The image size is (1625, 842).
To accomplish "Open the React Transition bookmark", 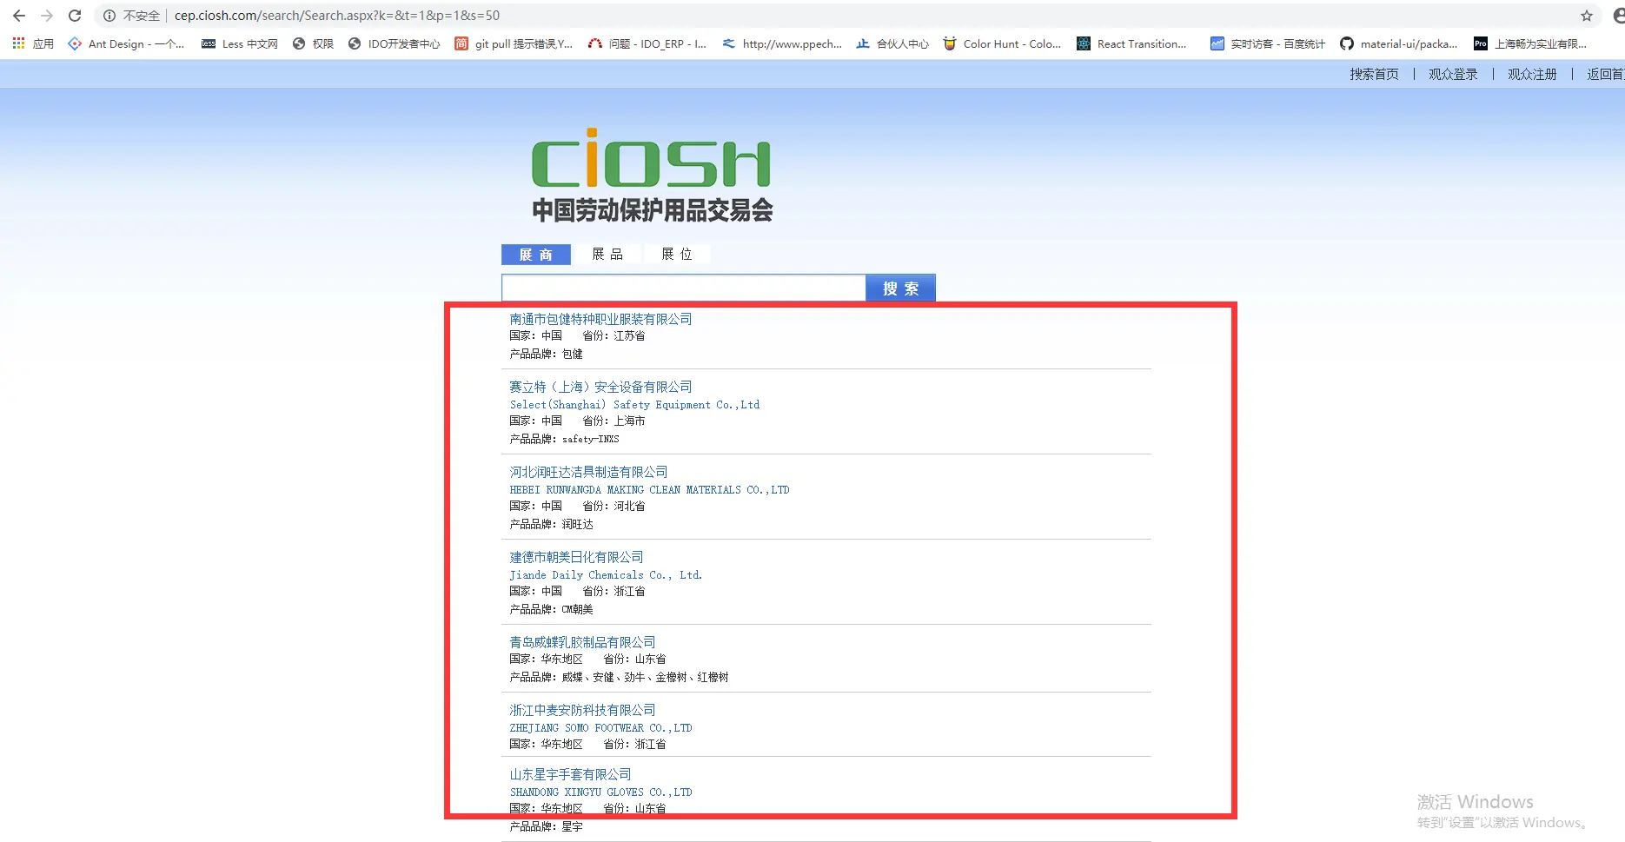I will click(1131, 43).
